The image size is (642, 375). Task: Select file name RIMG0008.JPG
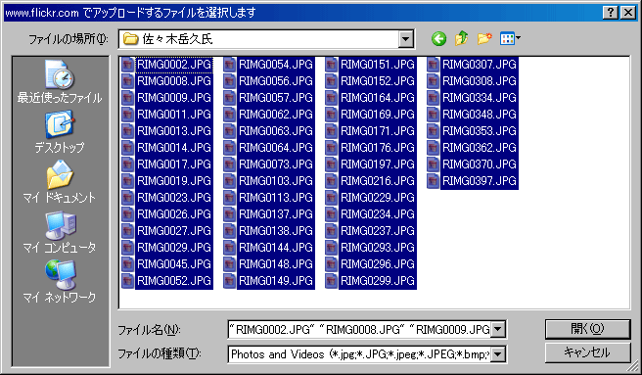pyautogui.click(x=174, y=81)
